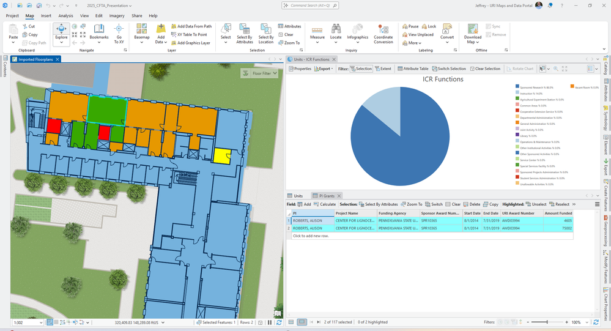Click the table zoom percentage slider
This screenshot has width=611, height=331.
point(547,322)
